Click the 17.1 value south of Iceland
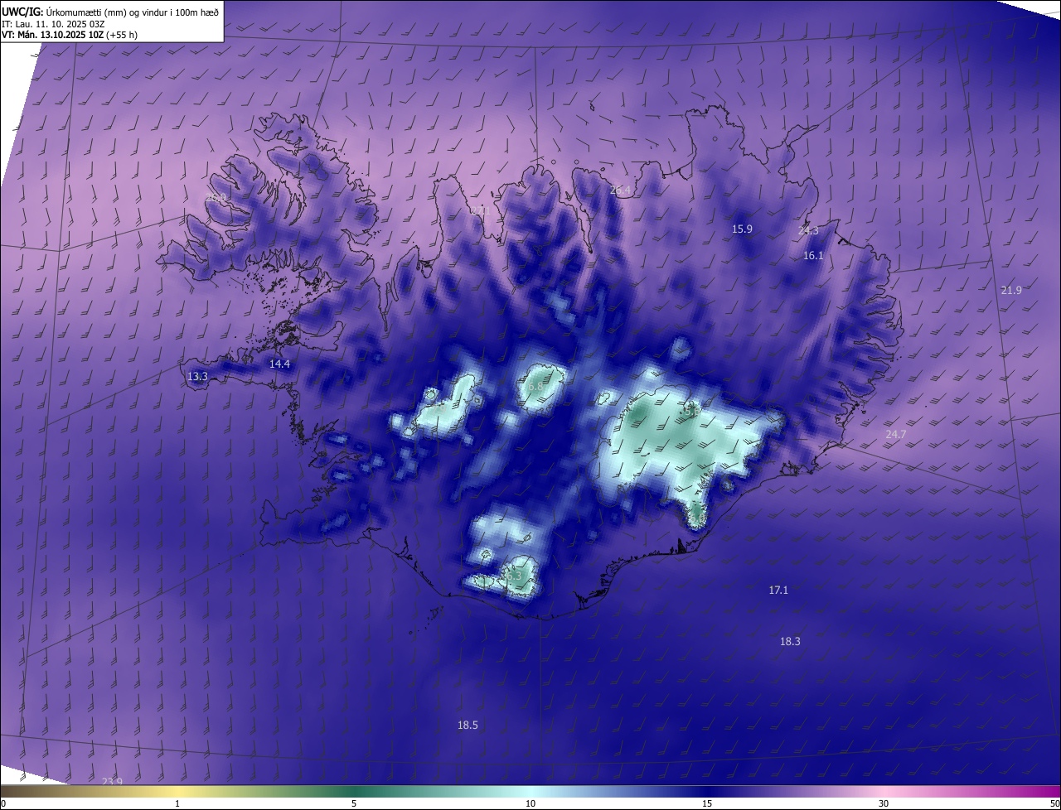Screen dimensions: 1061x810 click(x=778, y=591)
